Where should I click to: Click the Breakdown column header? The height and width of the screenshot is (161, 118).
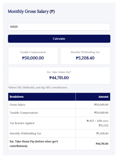pyautogui.click(x=42, y=97)
